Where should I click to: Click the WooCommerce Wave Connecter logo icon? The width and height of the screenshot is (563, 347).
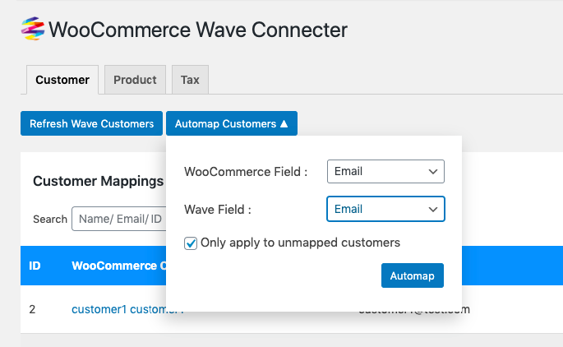[x=33, y=29]
